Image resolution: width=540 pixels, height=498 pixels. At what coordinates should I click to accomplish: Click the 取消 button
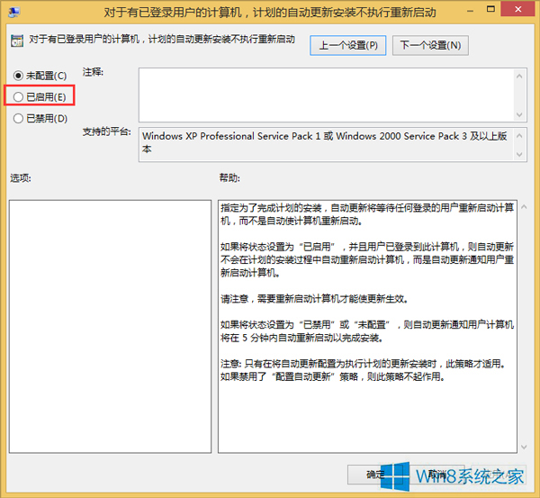pos(437,475)
